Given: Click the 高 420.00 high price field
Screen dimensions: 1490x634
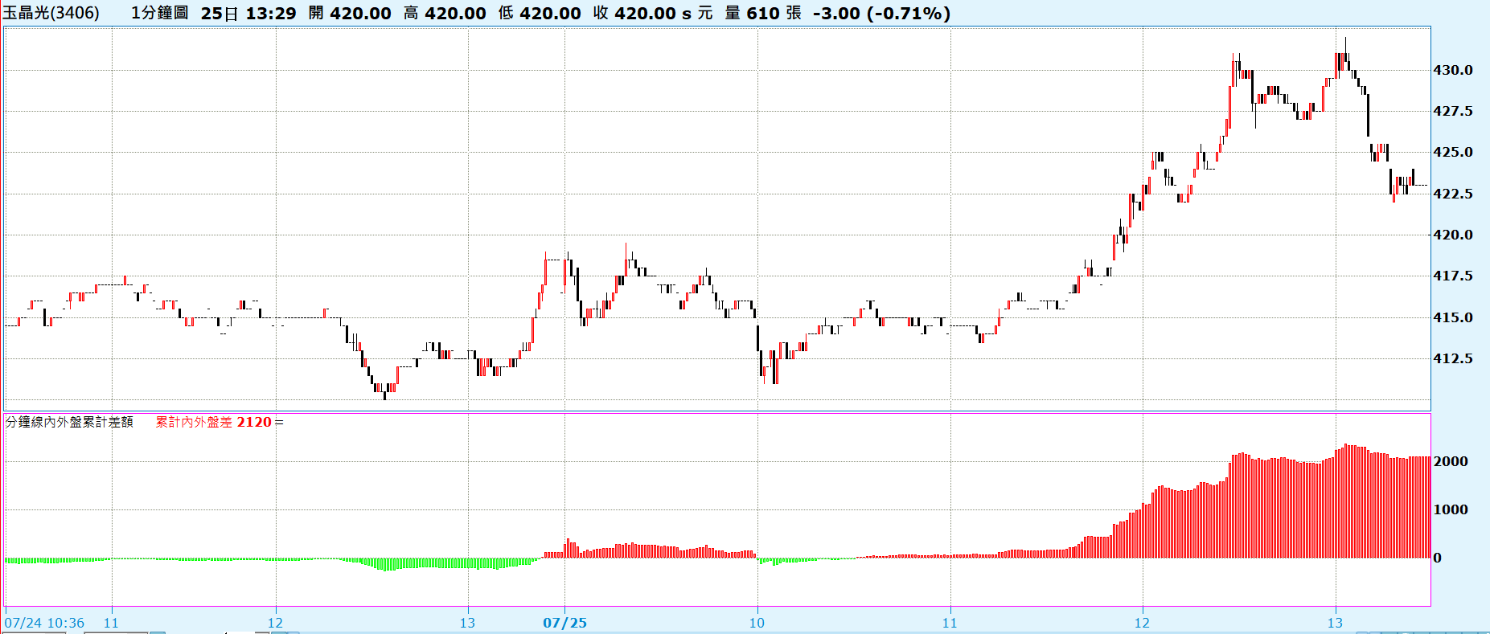Looking at the screenshot, I should (445, 14).
